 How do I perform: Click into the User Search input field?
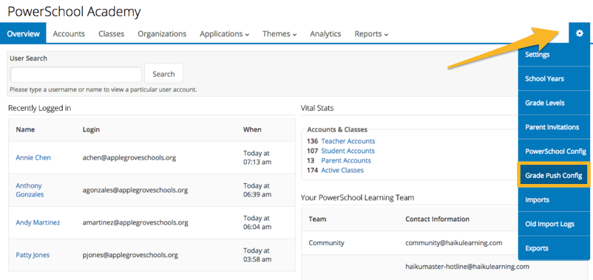click(x=76, y=75)
